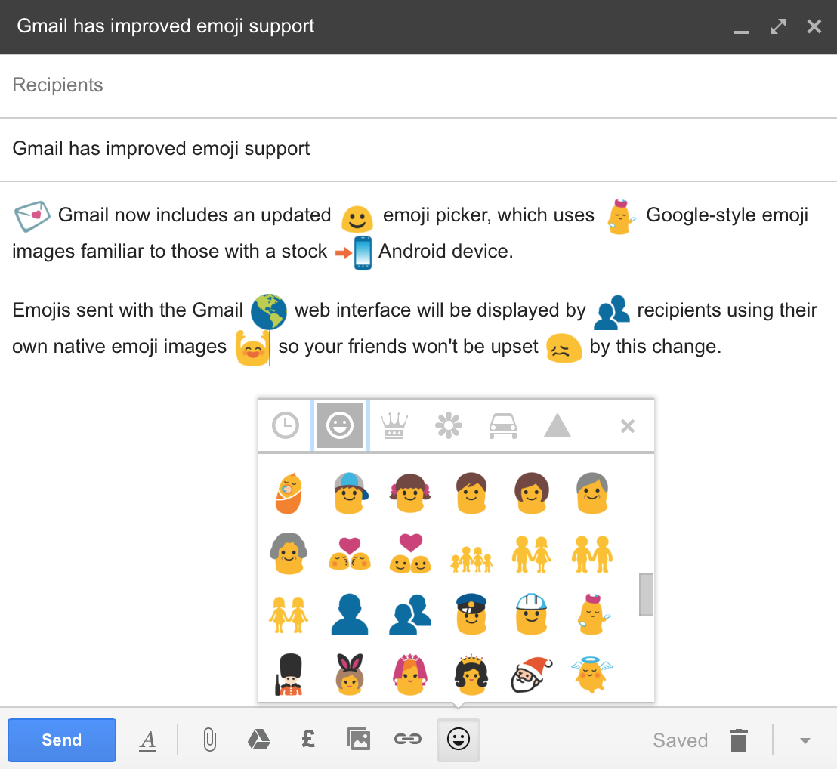This screenshot has width=837, height=769.
Task: Close the emoji picker panel
Action: coord(628,426)
